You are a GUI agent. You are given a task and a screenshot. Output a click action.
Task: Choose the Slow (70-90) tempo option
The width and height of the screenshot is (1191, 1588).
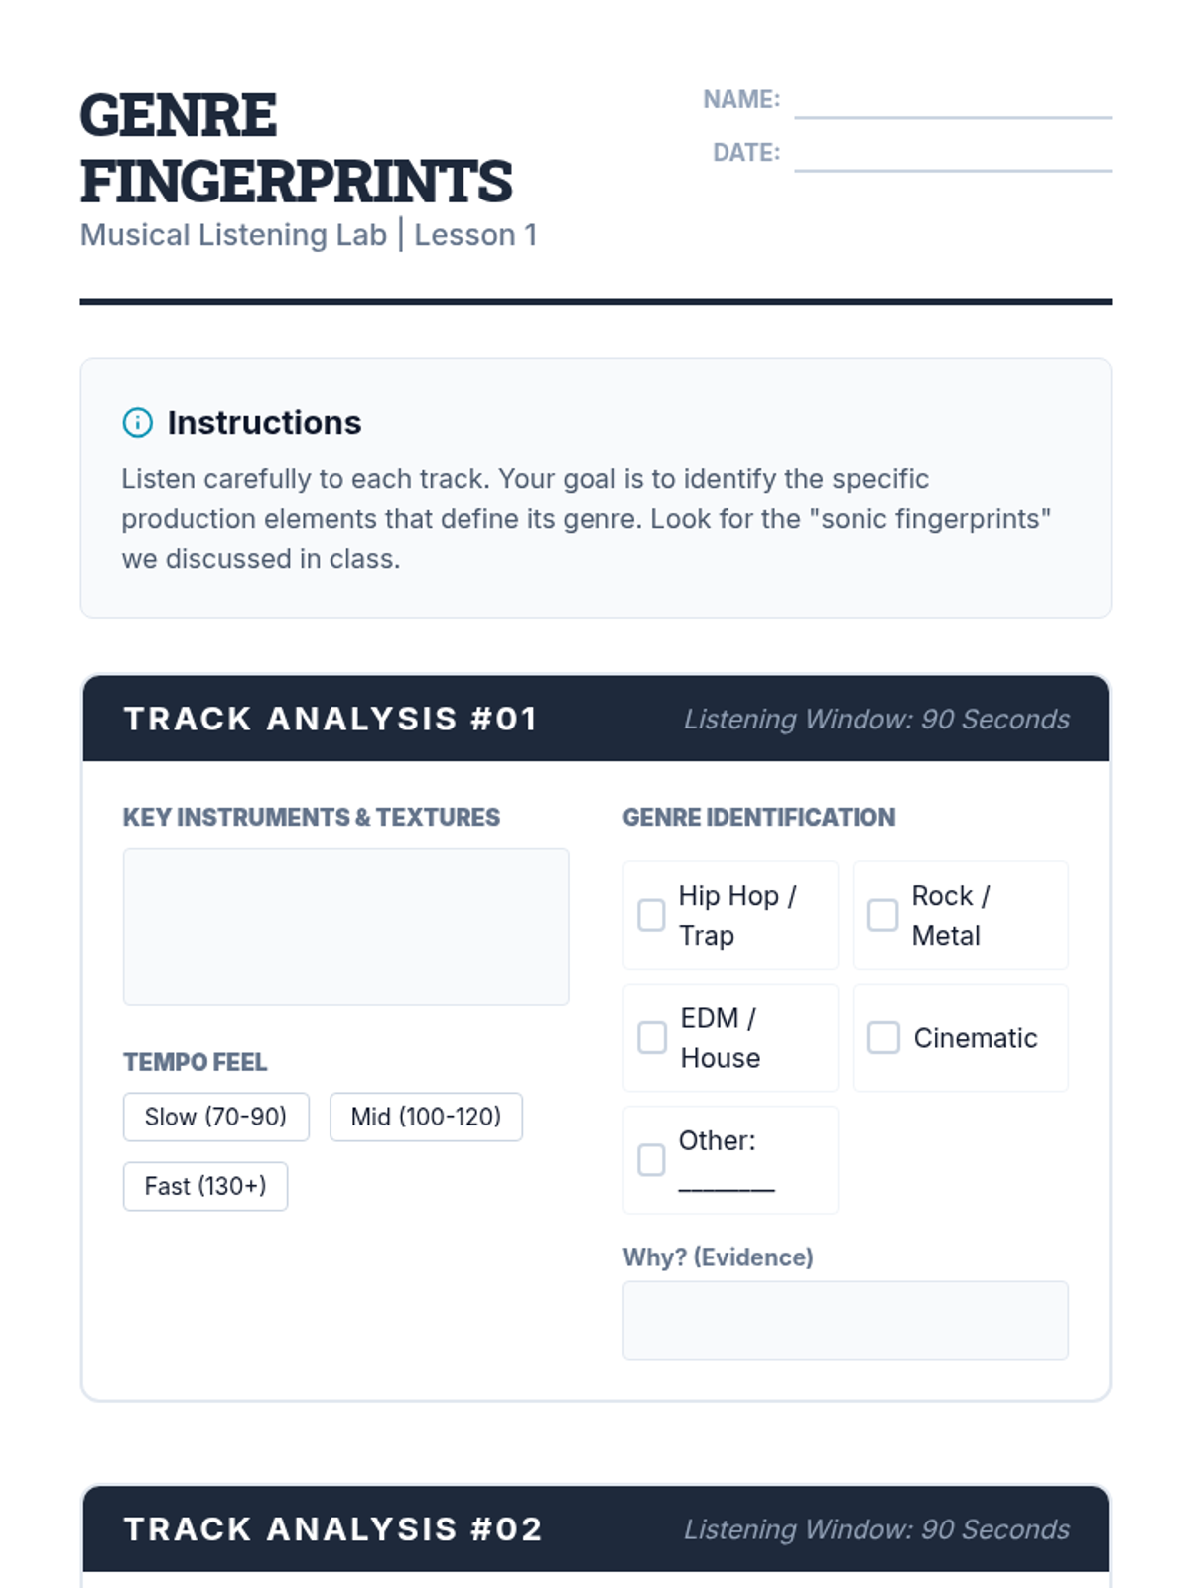point(215,1118)
